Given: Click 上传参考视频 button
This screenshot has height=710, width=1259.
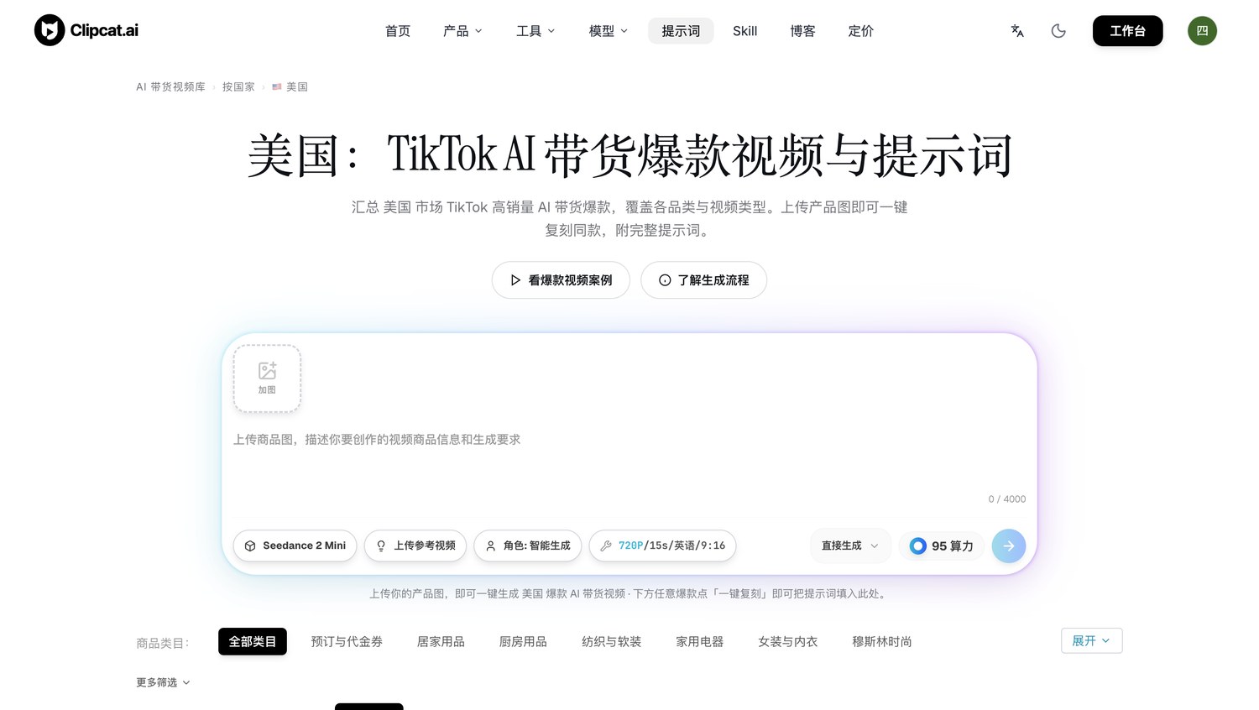Looking at the screenshot, I should coord(415,546).
